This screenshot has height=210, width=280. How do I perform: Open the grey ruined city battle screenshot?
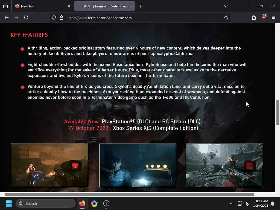click(224, 165)
